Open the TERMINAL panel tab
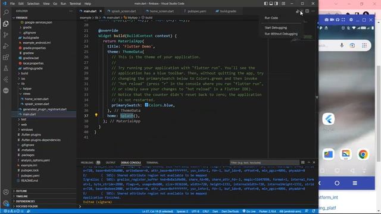 (152, 162)
